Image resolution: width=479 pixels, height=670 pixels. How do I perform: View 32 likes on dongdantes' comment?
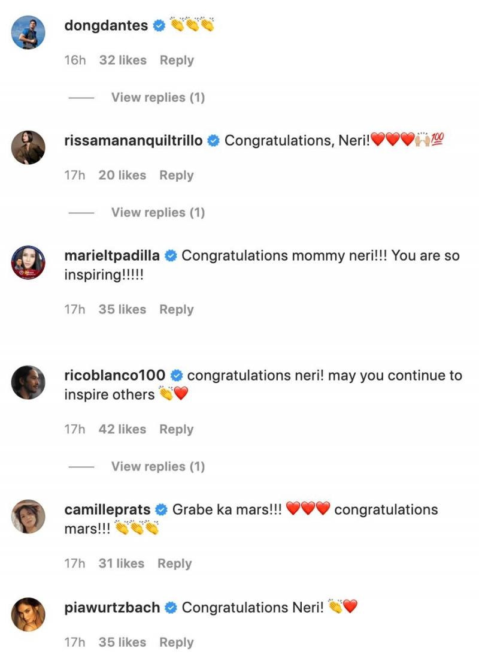[123, 61]
